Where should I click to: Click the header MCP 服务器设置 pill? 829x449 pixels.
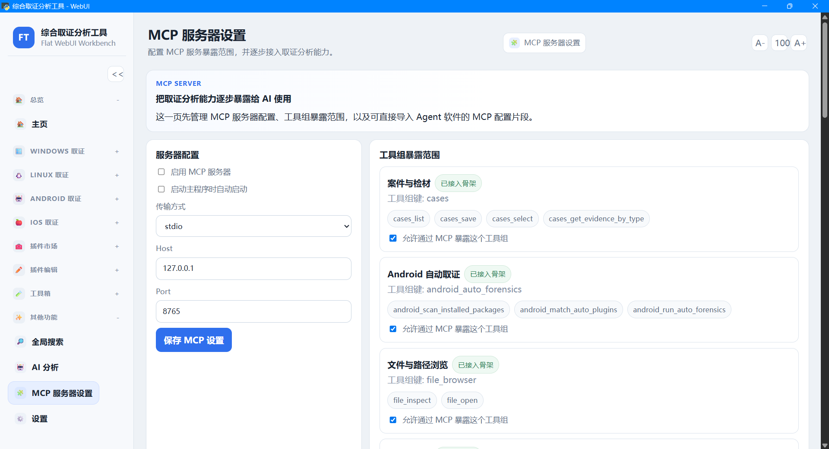(x=544, y=43)
